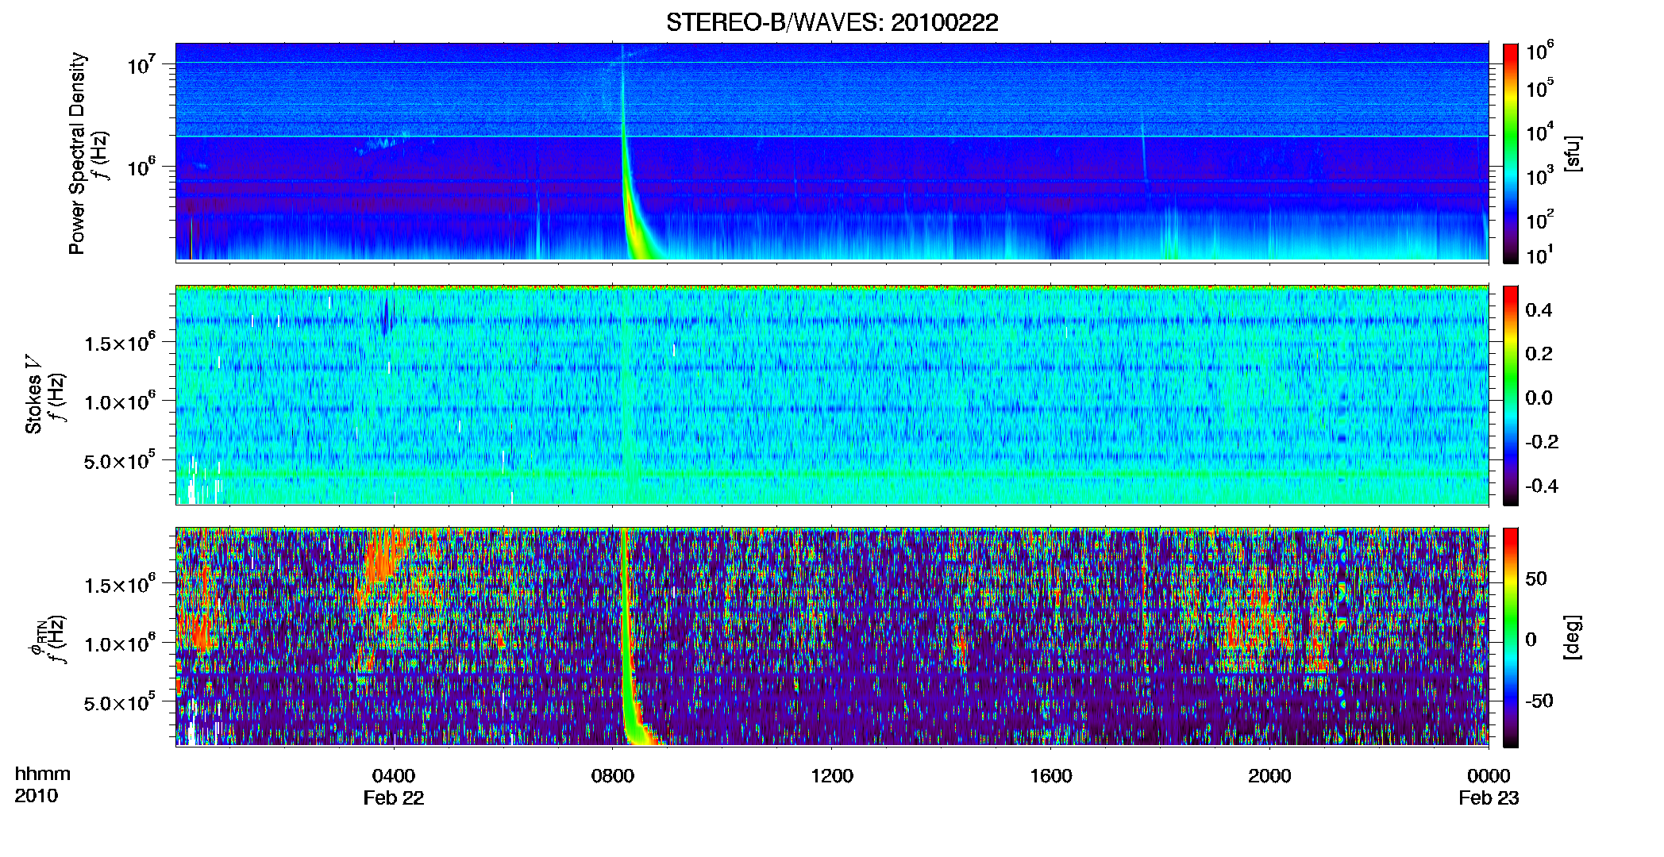This screenshot has height=857, width=1664.
Task: Click 1.0×10^6 tick in φ RTN panel
Action: point(121,644)
